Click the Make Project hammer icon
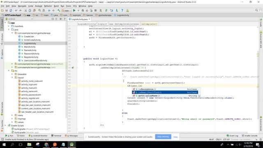The width and height of the screenshot is (263, 148). click(x=59, y=10)
